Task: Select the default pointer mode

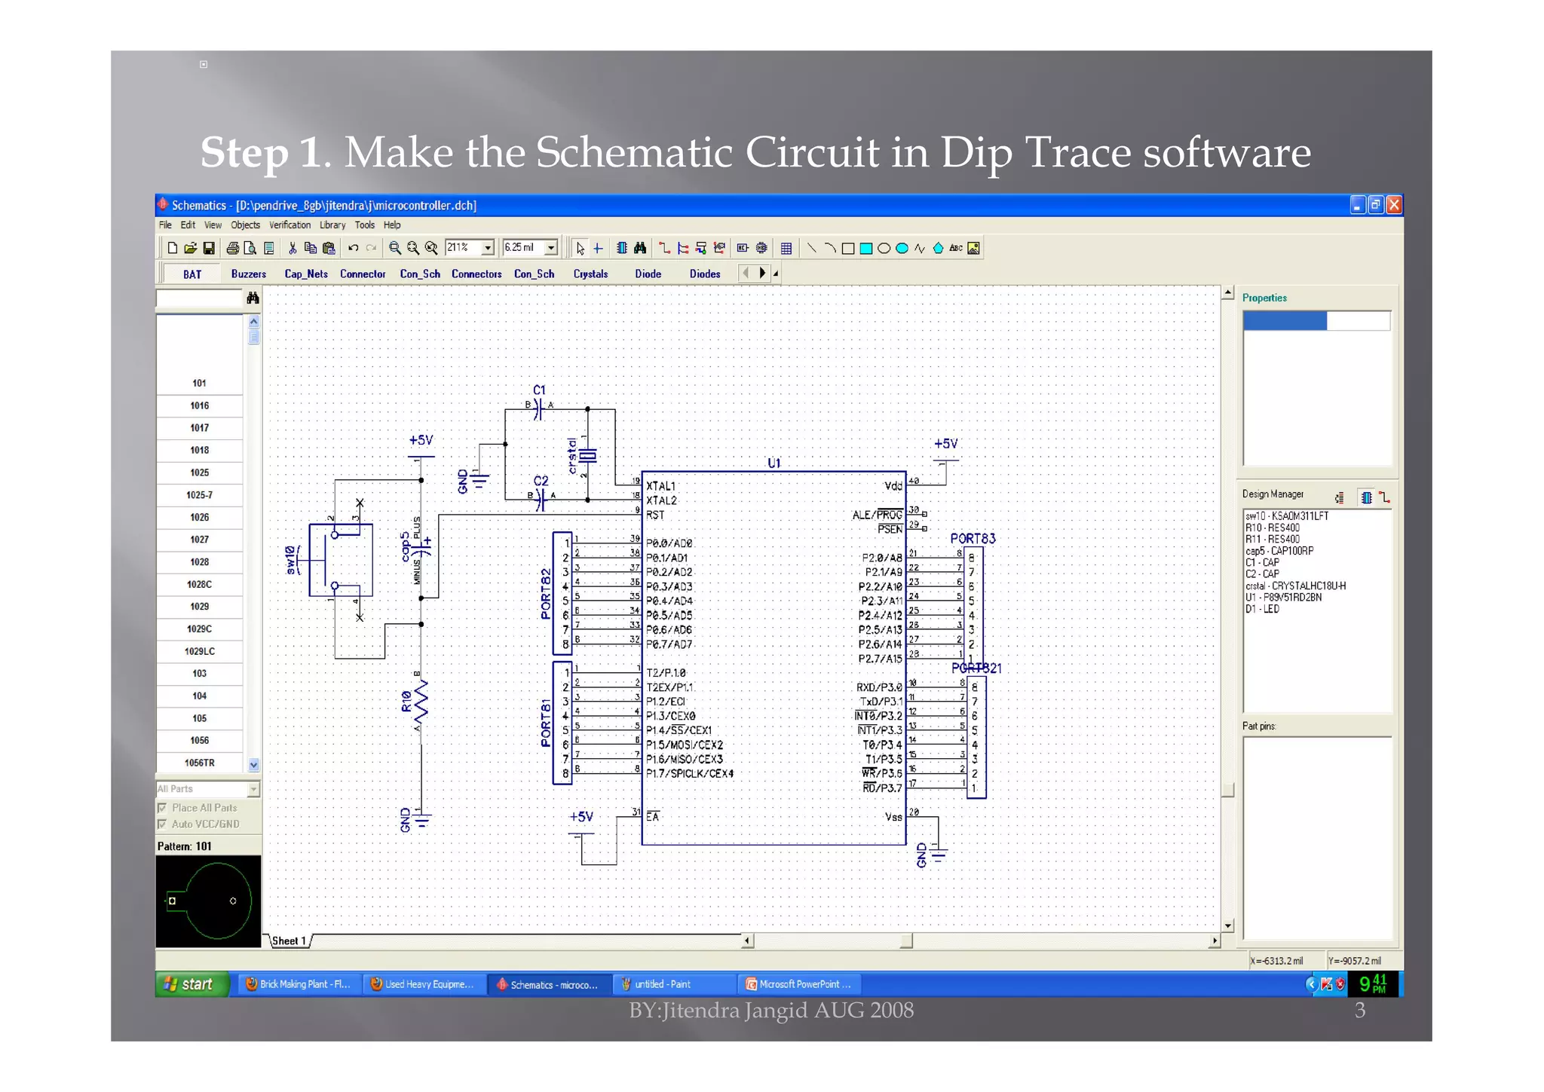Action: 580,248
